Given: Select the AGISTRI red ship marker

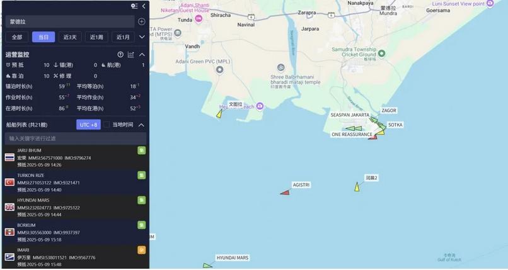Looking at the screenshot, I should click(x=285, y=193).
